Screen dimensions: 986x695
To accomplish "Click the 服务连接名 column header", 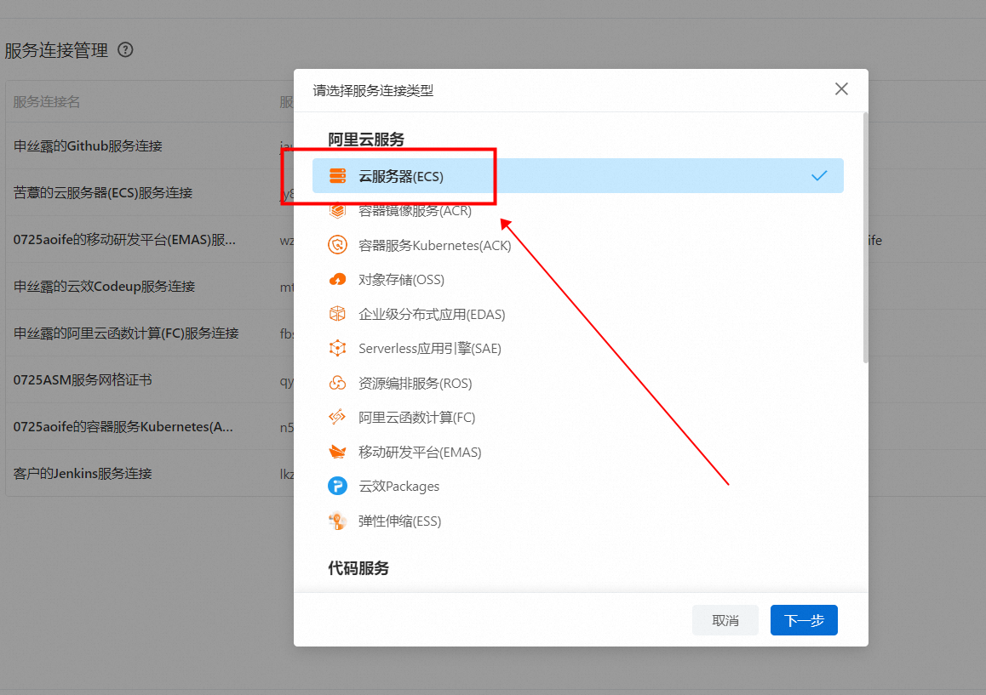I will [47, 102].
